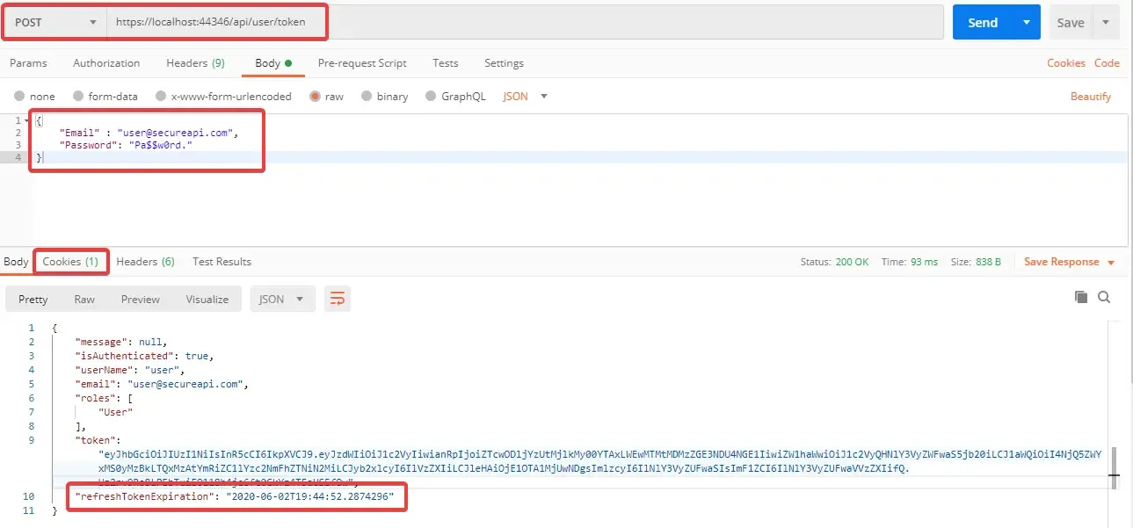Beautify the JSON request body
This screenshot has width=1133, height=528.
(x=1090, y=97)
